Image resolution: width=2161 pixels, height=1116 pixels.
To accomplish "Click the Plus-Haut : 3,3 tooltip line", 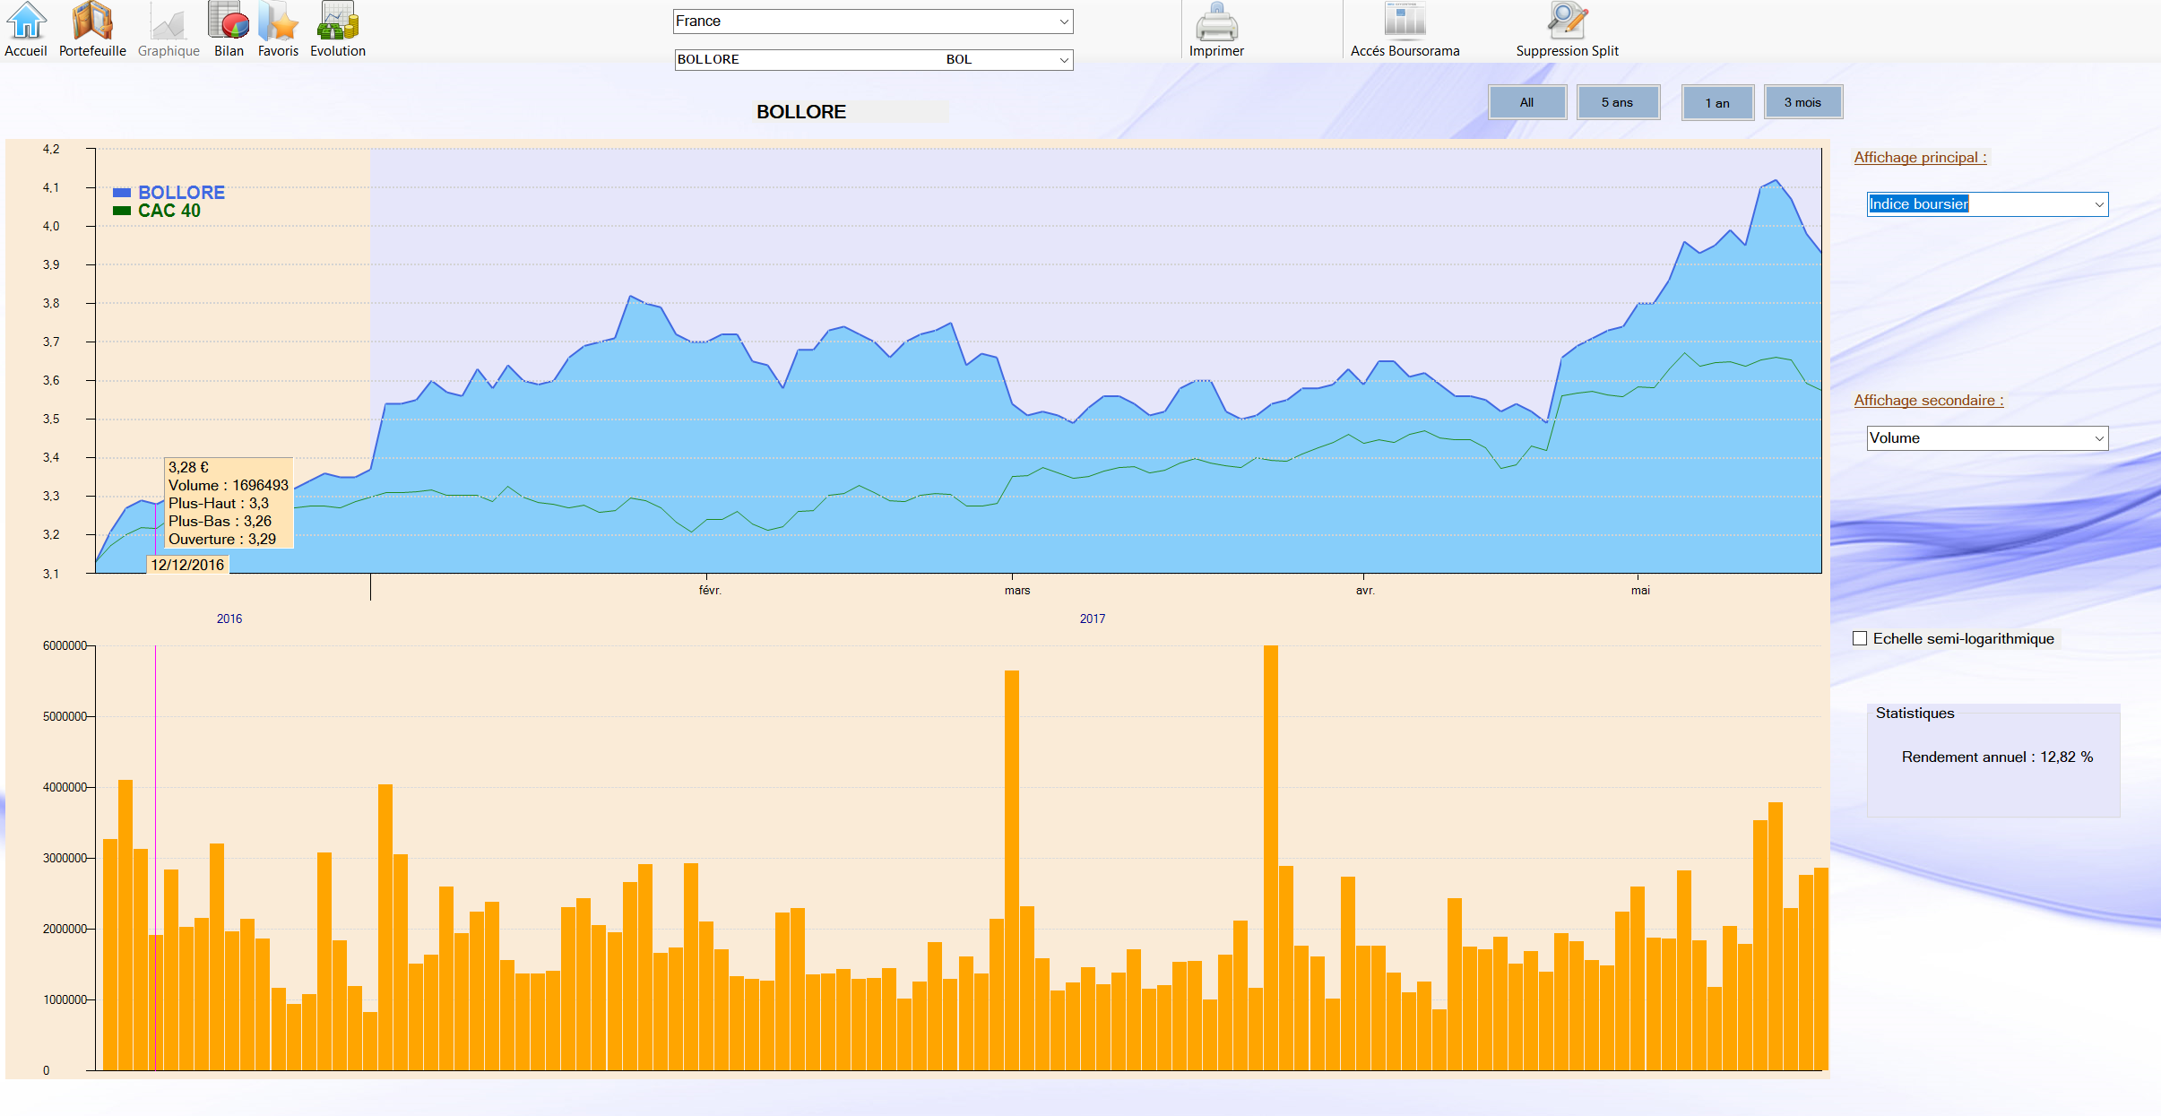I will tap(219, 503).
